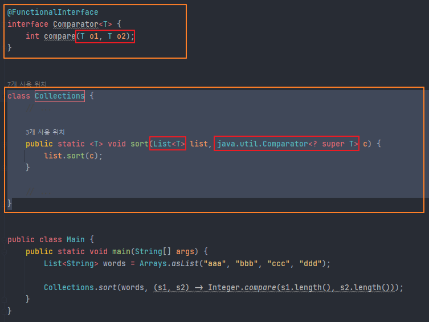Click 'String[]' in the main method signature

(153, 252)
